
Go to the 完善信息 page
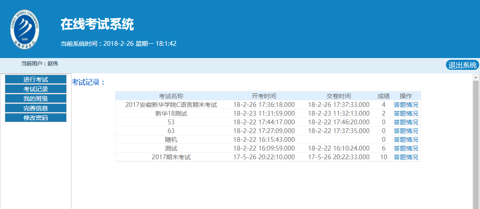(x=36, y=108)
